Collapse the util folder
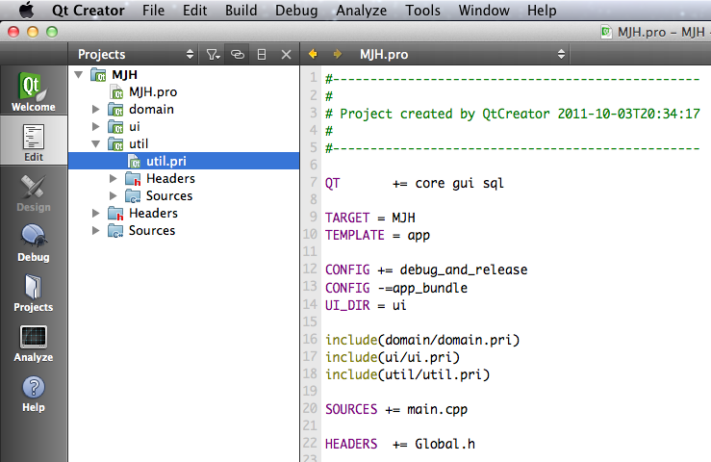 tap(95, 143)
